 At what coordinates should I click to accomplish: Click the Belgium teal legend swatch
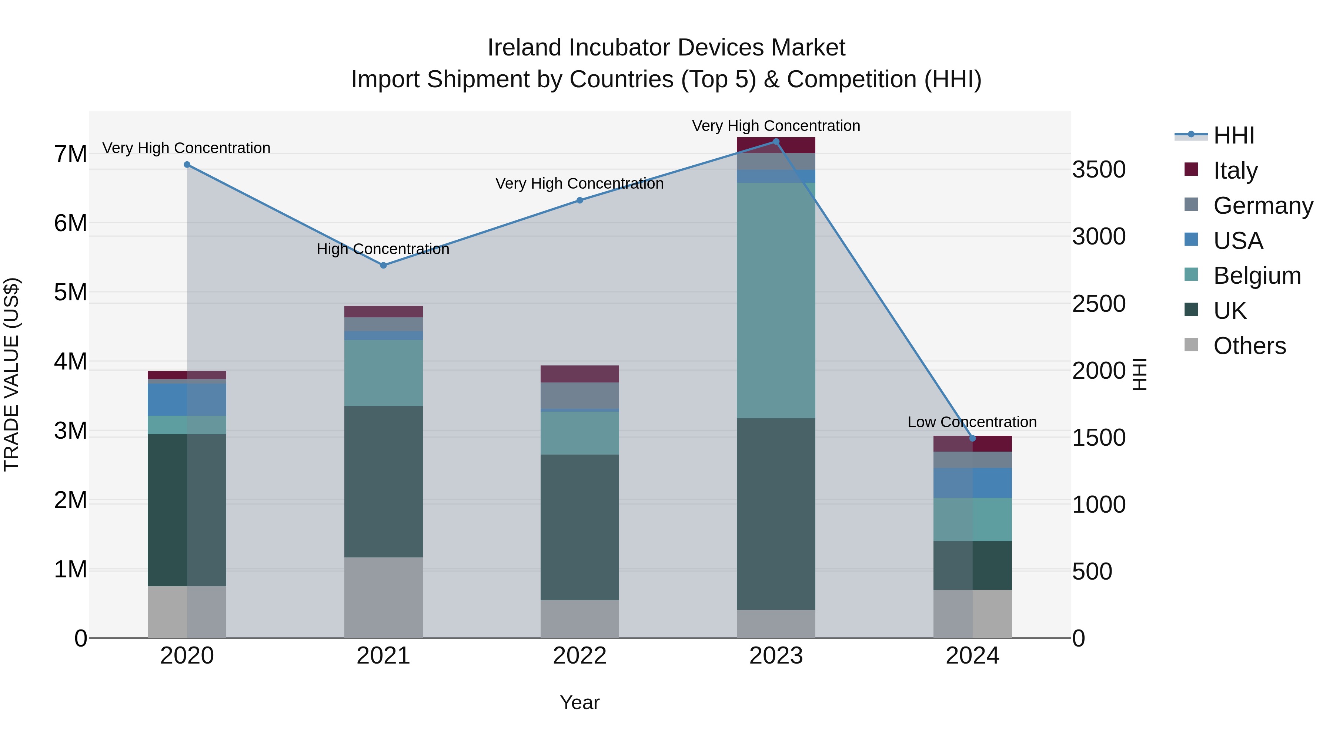point(1191,275)
